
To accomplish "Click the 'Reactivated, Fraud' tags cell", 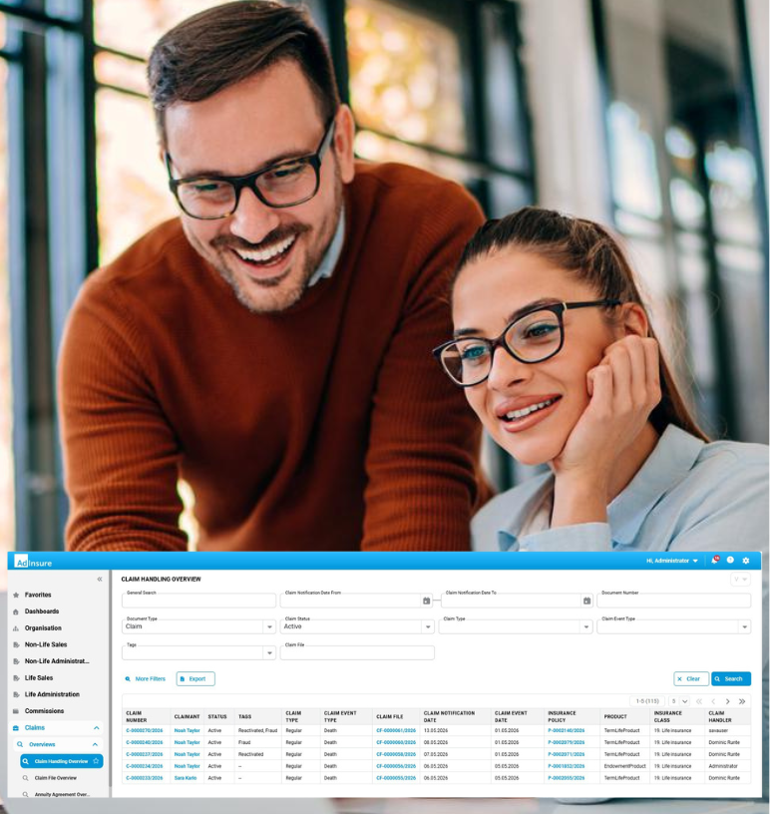I will [257, 730].
